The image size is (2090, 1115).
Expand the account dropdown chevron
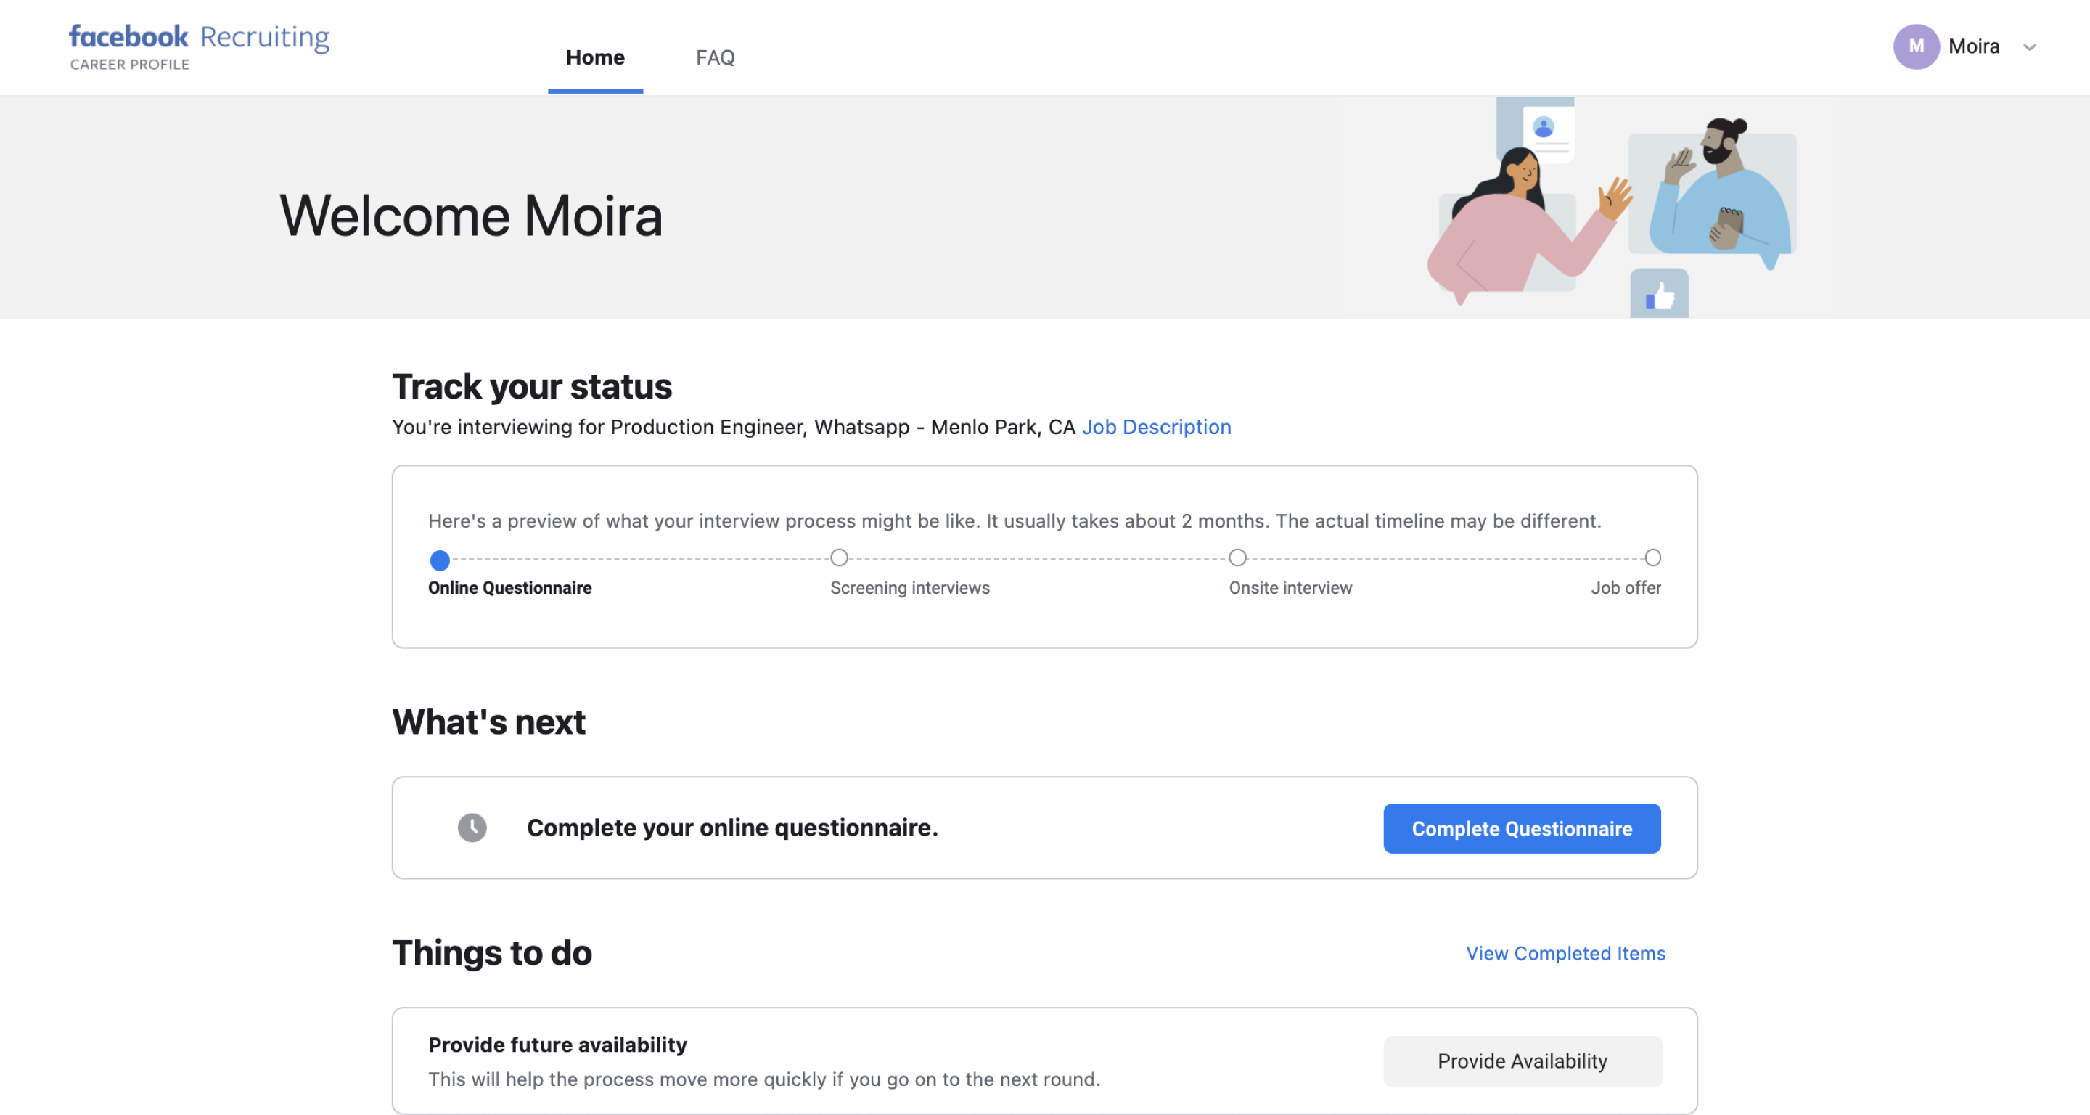2030,47
